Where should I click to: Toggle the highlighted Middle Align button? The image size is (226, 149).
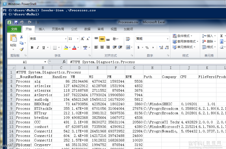tap(102, 39)
